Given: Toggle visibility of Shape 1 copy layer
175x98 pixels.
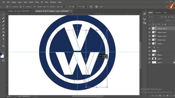Looking at the screenshot, I should pos(150,40).
